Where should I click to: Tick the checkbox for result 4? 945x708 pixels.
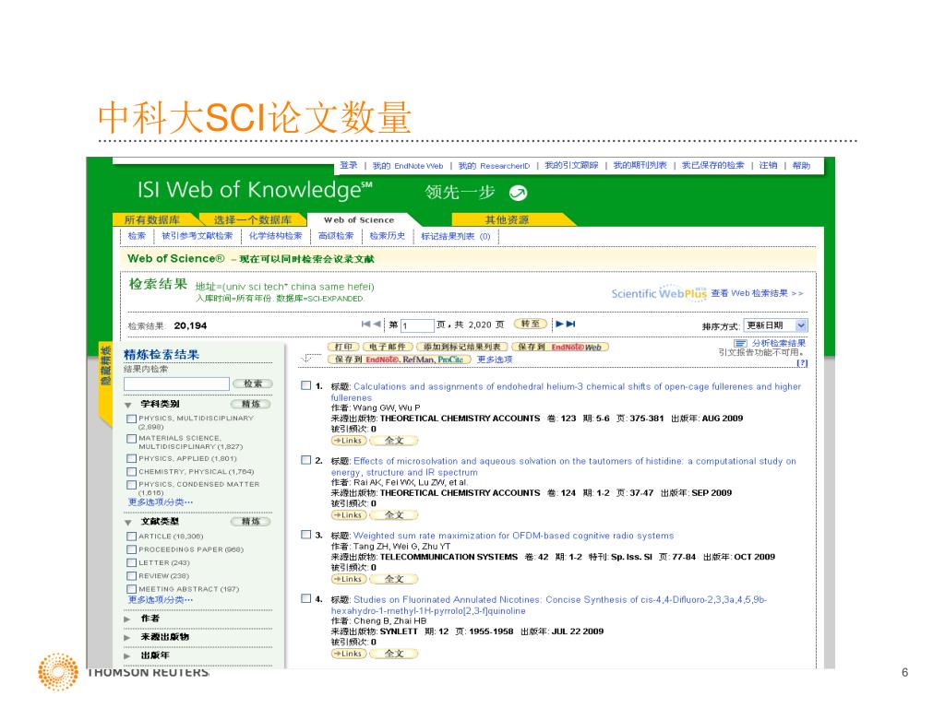pyautogui.click(x=306, y=598)
